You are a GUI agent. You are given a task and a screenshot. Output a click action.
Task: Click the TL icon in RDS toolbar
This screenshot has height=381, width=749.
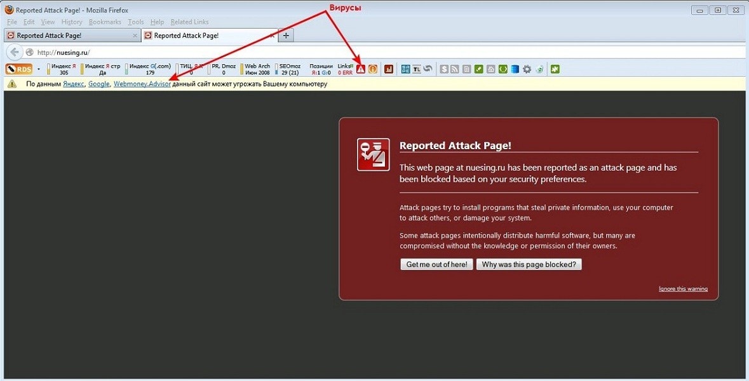tap(417, 69)
